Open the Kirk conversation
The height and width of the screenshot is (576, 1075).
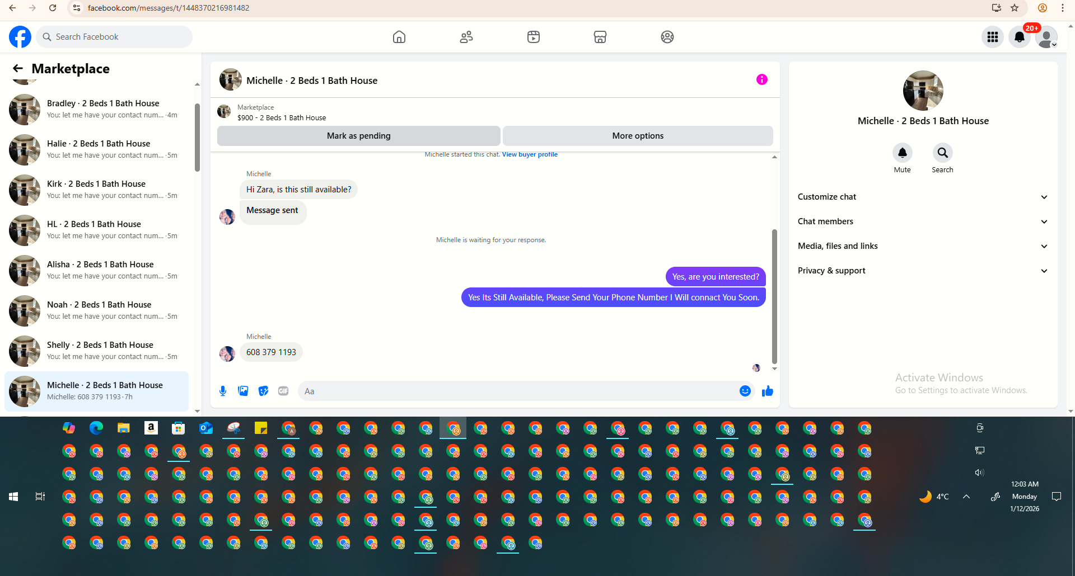[96, 190]
